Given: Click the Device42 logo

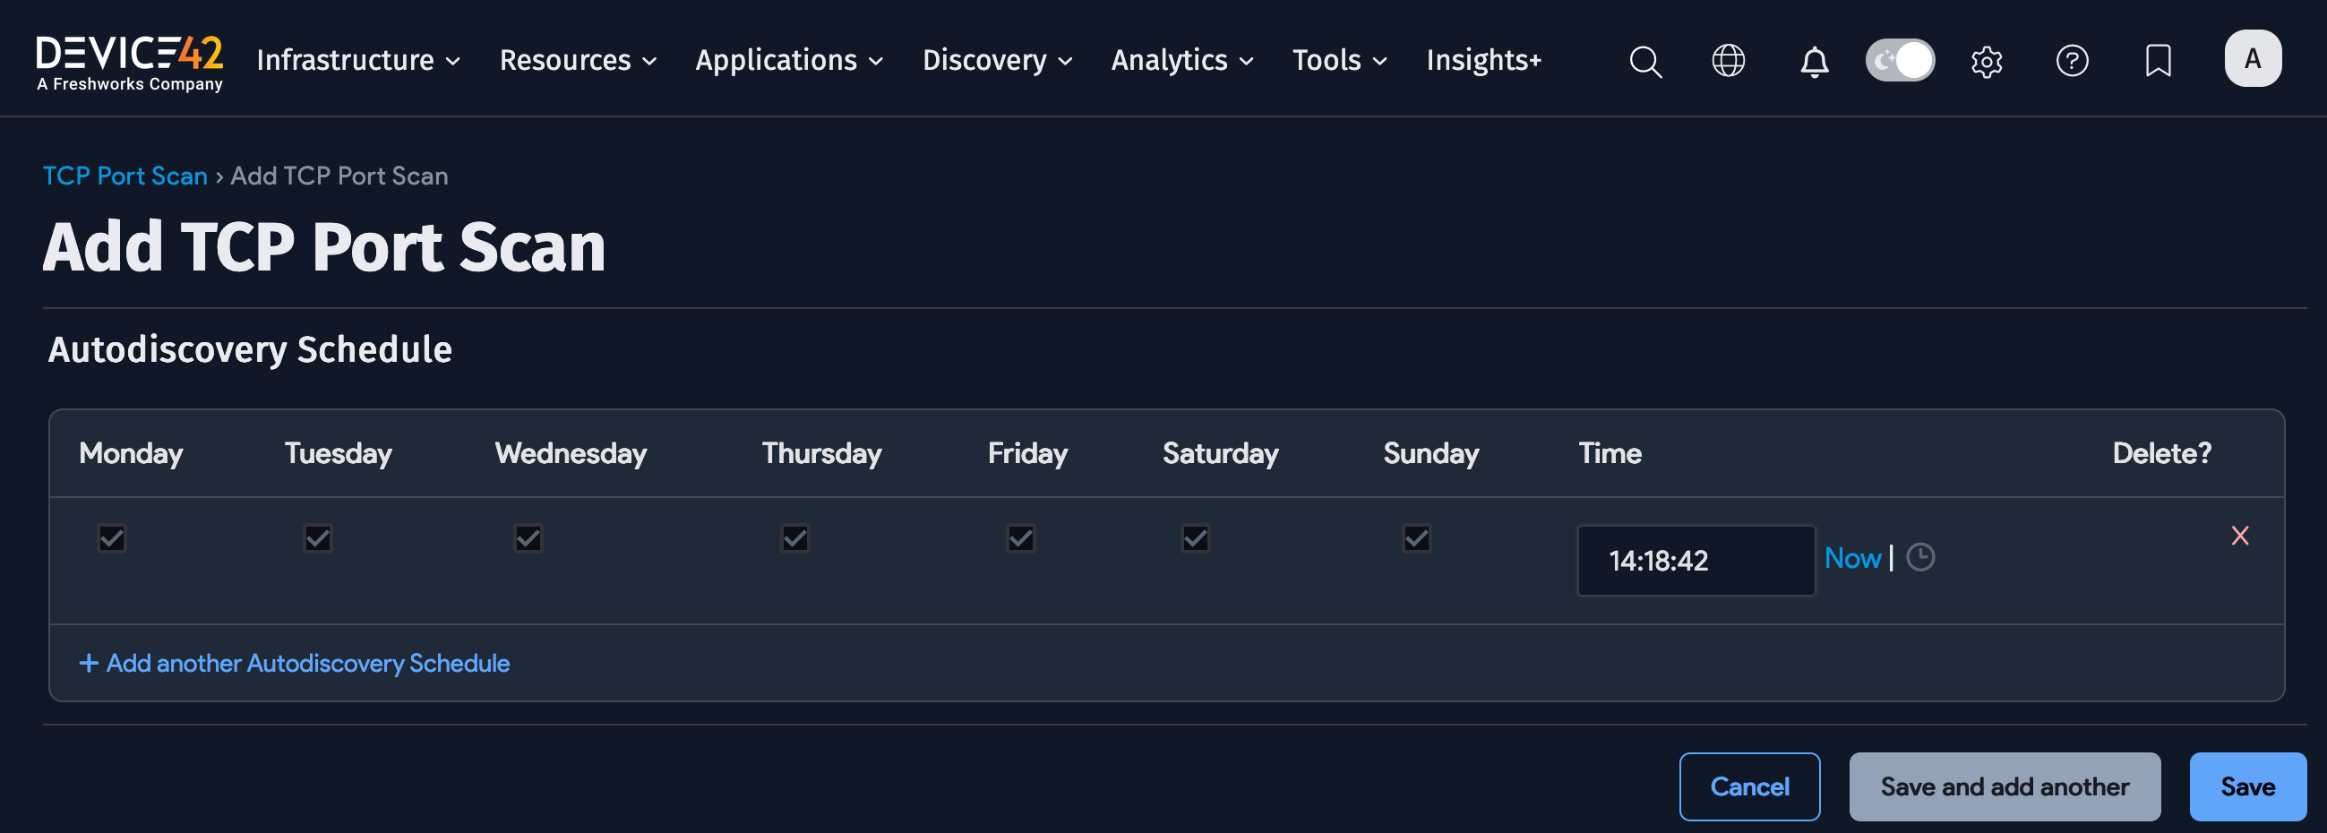Looking at the screenshot, I should click(129, 59).
